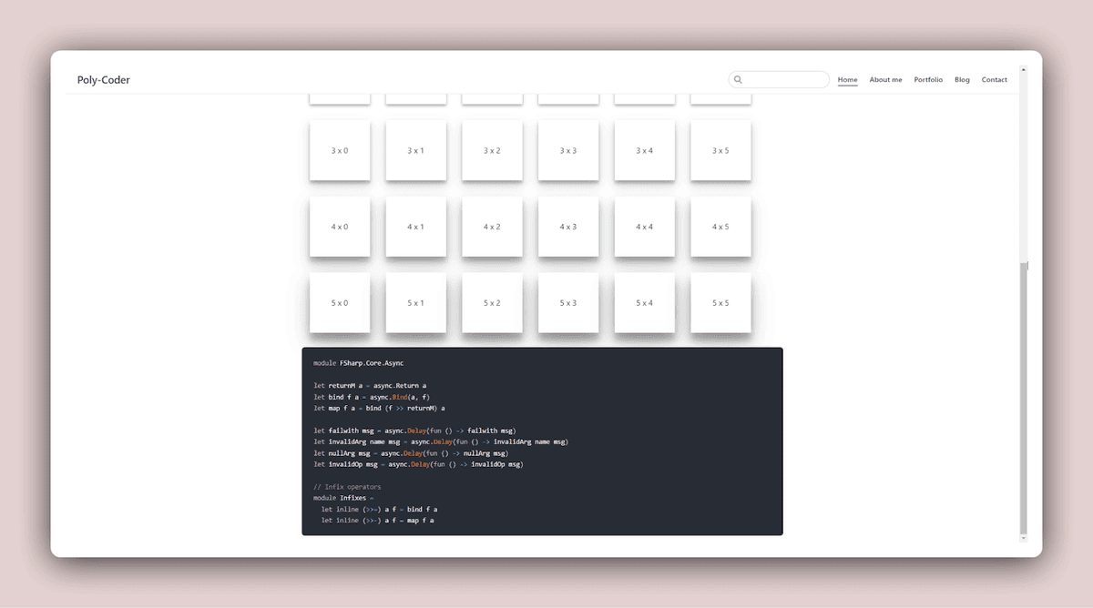Open the Home nav link
1093x608 pixels.
coord(847,80)
